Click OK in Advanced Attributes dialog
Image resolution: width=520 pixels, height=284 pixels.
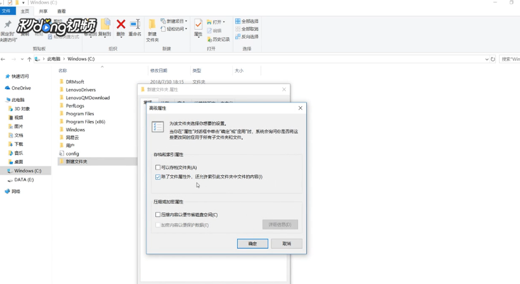252,244
